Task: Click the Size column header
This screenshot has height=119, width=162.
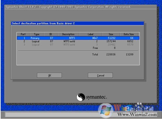Action: 111,34
